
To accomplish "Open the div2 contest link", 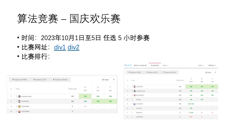I will click(x=73, y=47).
